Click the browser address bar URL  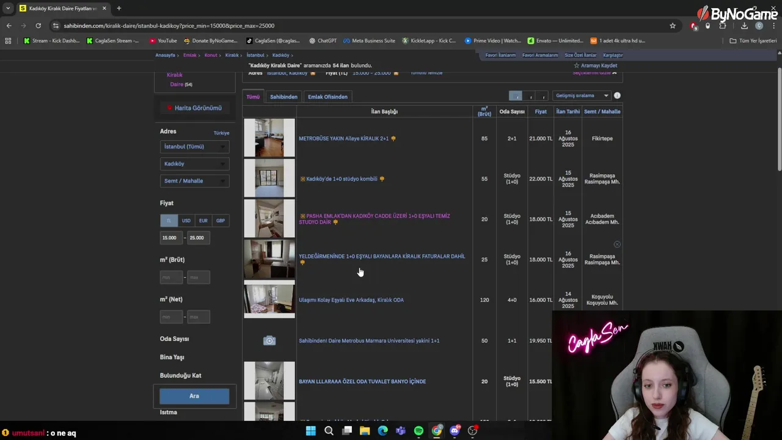[x=169, y=26]
